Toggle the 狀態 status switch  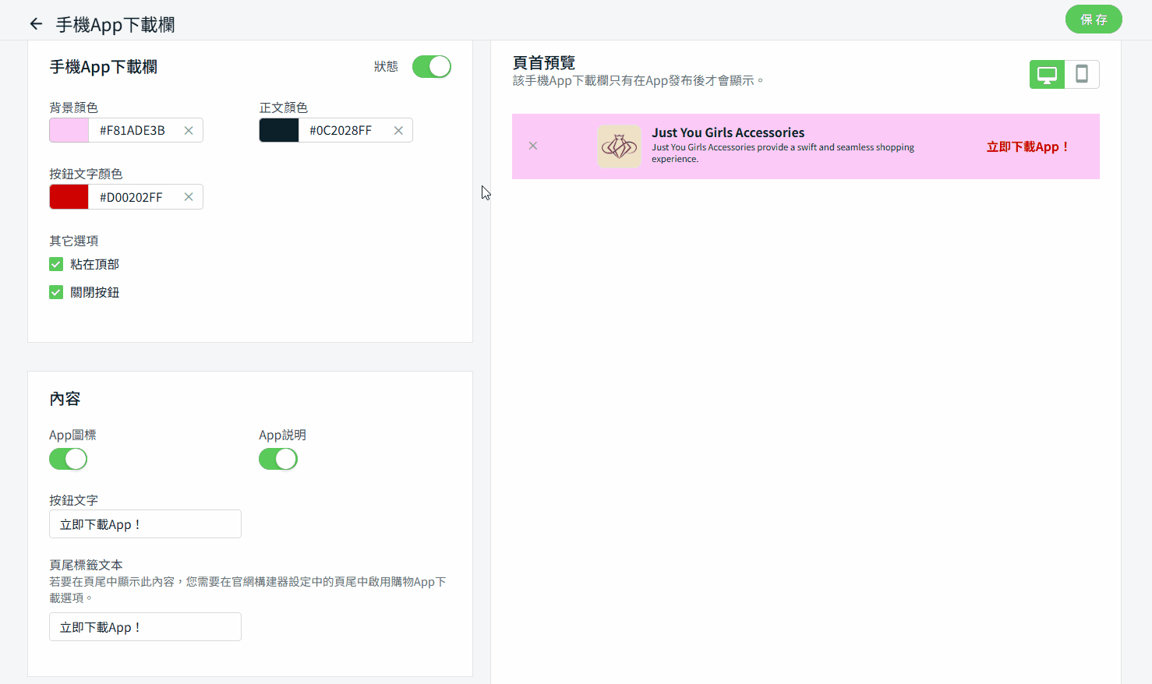click(432, 67)
